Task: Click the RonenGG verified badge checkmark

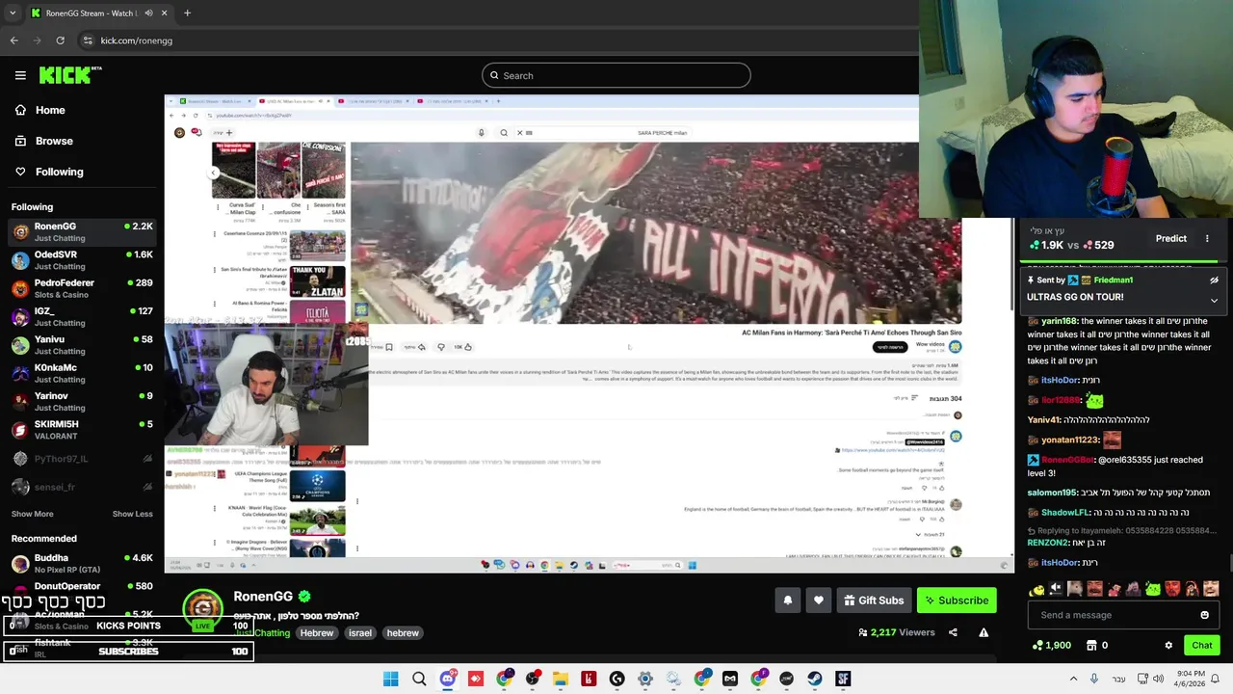Action: point(304,597)
